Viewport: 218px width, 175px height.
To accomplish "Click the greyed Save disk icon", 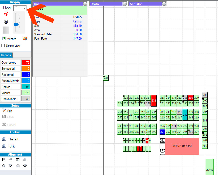I will click(4, 117).
